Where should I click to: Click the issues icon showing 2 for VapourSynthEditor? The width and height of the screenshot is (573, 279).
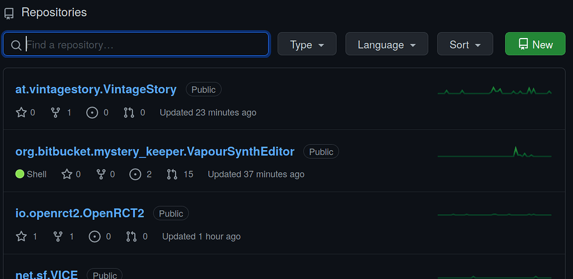tap(135, 175)
